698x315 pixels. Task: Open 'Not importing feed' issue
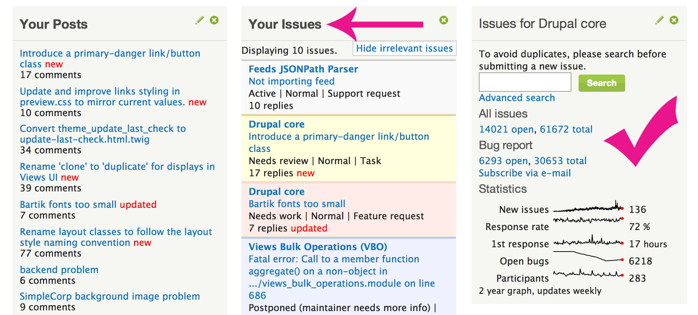[292, 81]
